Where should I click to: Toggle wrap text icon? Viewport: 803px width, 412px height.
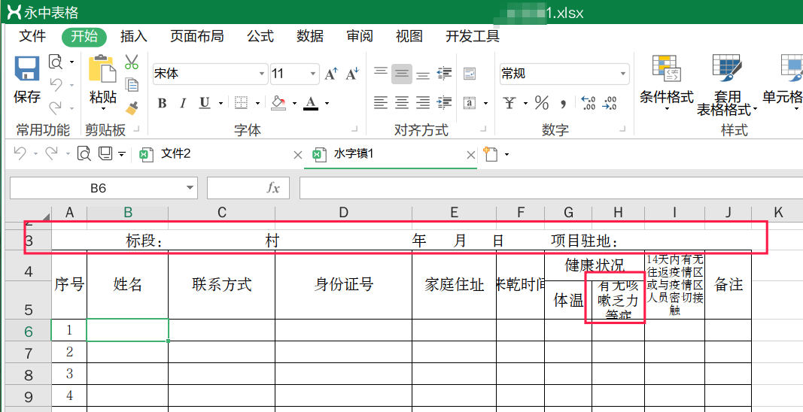(470, 74)
